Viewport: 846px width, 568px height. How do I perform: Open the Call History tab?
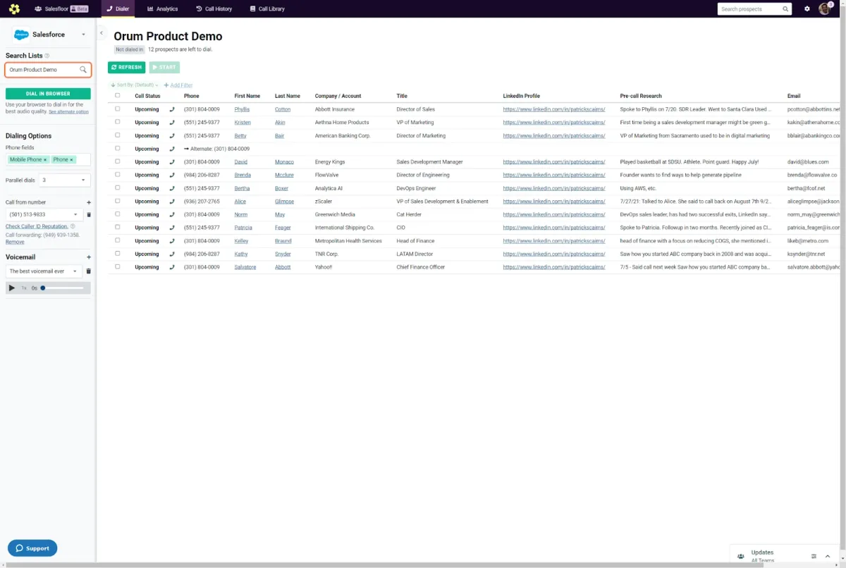[x=214, y=9]
